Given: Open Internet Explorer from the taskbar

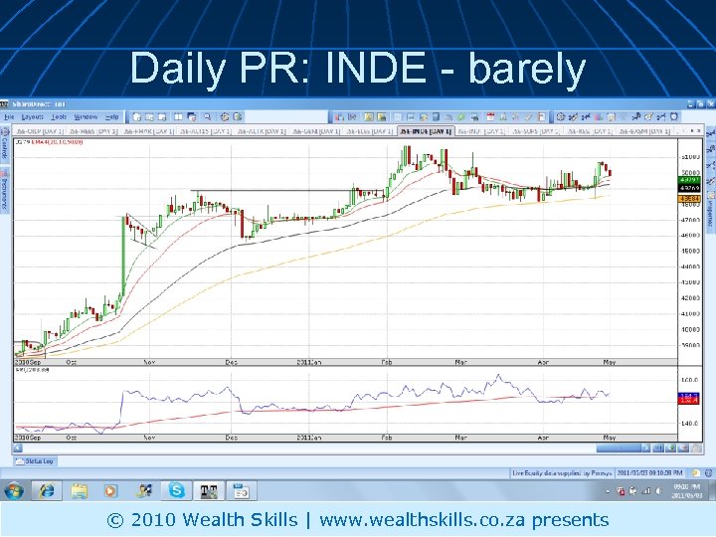Looking at the screenshot, I should 47,491.
